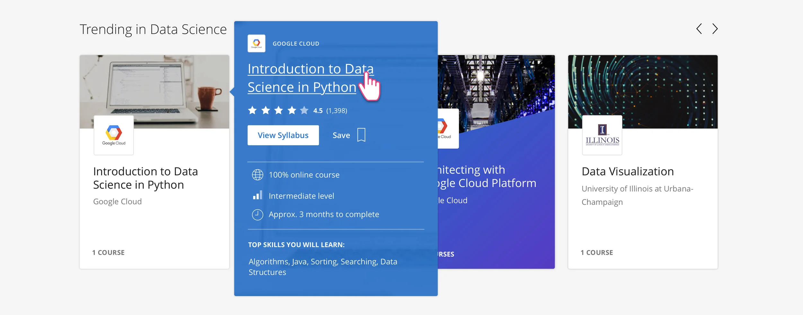Viewport: 803px width, 315px height.
Task: Click Approx. 3 months to complete text
Action: pyautogui.click(x=324, y=214)
